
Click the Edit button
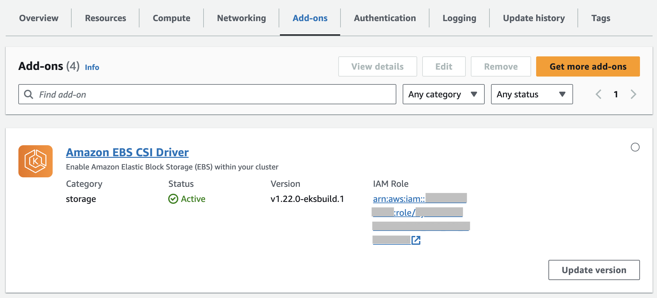click(444, 66)
